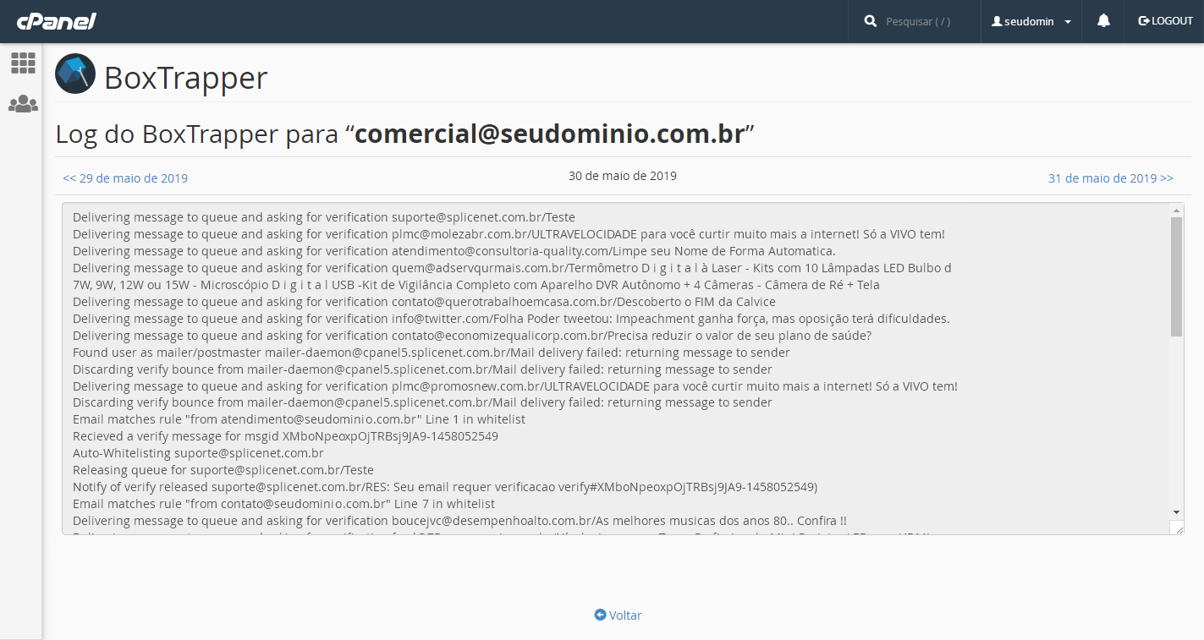Click the 'Log do BoxTrapper para' heading

click(404, 134)
